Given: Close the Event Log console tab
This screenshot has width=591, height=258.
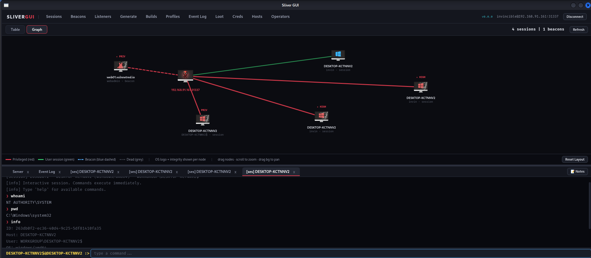Looking at the screenshot, I should (x=60, y=172).
